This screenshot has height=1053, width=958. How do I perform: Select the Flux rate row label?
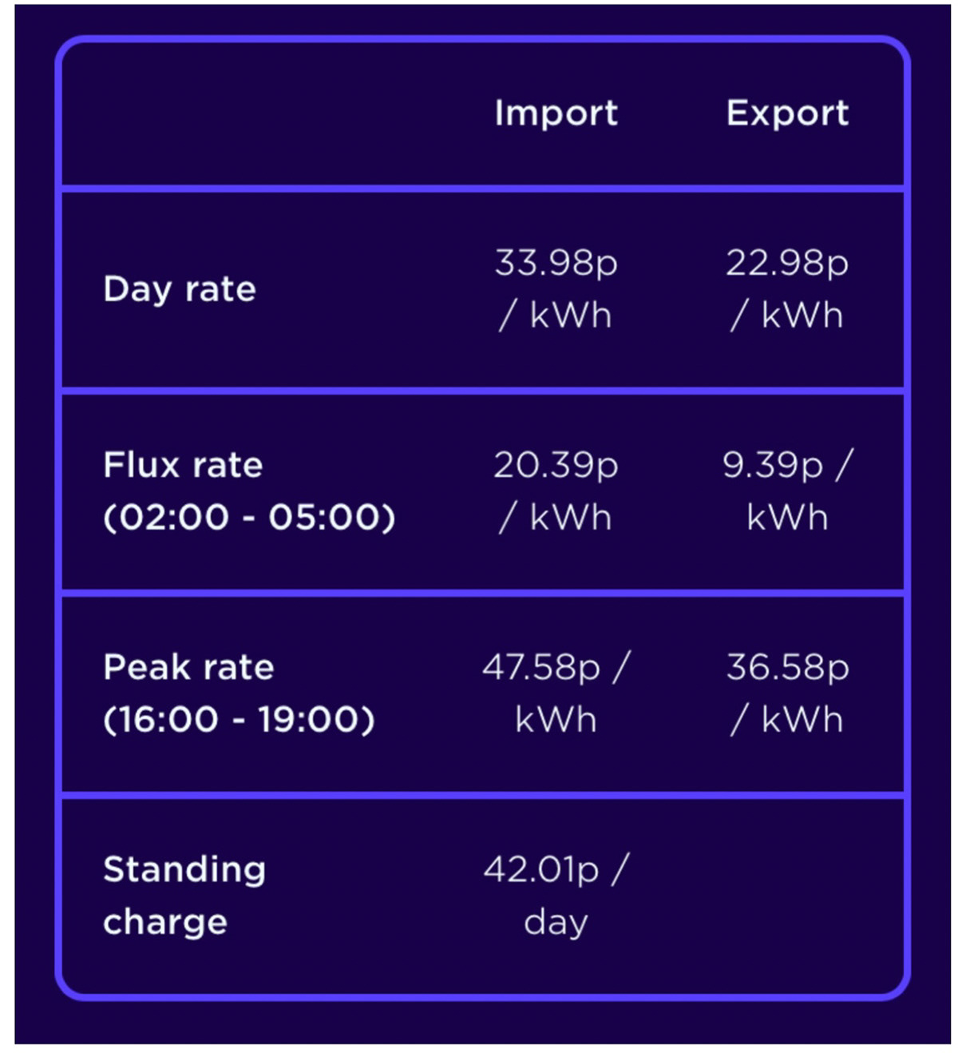[183, 465]
